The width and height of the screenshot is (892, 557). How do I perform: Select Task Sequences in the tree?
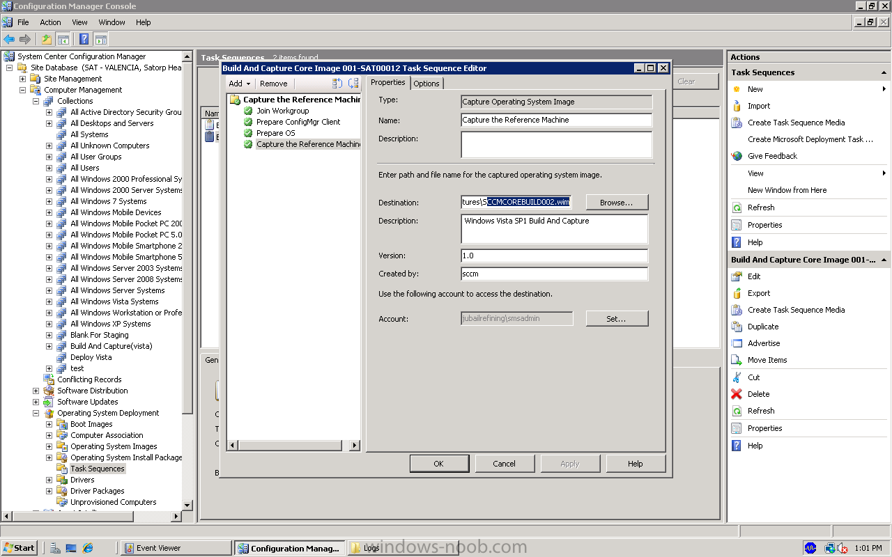coord(97,469)
